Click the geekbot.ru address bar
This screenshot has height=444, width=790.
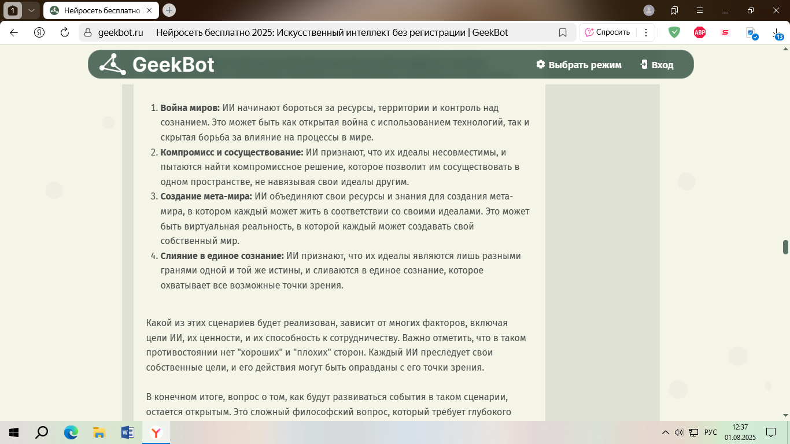point(120,32)
